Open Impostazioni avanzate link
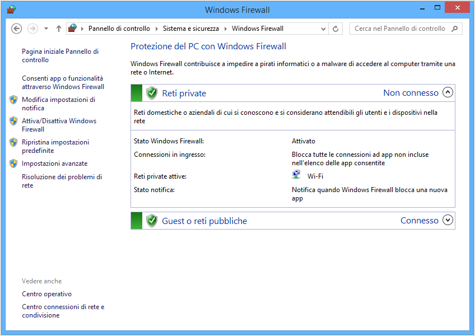Viewport: 475px width, 336px height. (54, 164)
